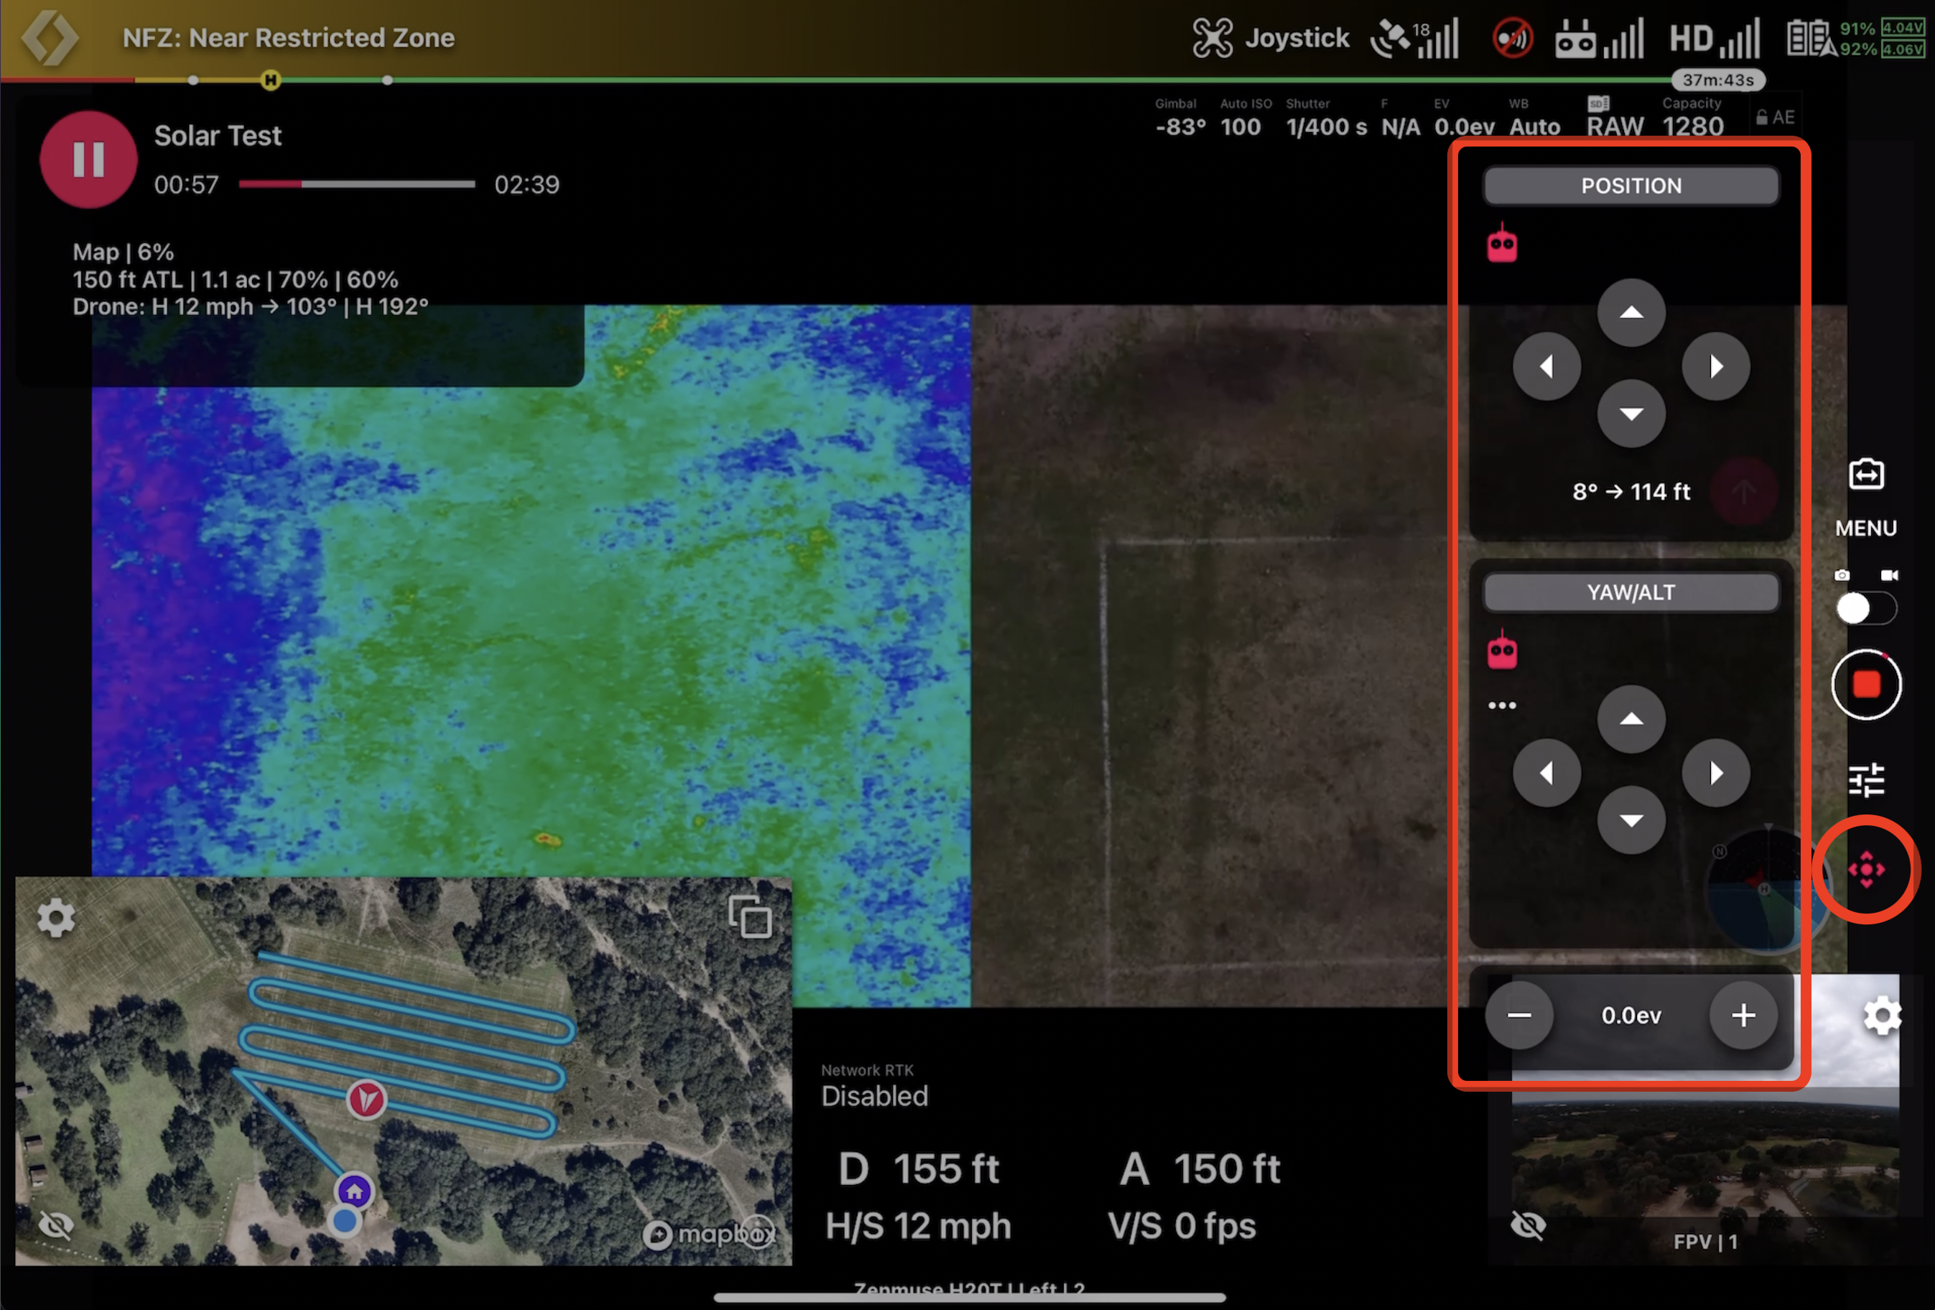The height and width of the screenshot is (1310, 1935).
Task: Toggle the AE lock
Action: (1775, 117)
